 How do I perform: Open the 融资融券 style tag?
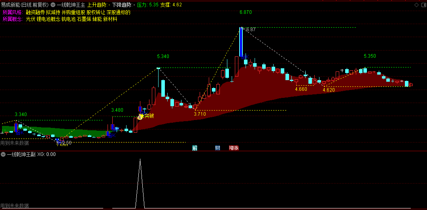(x=35, y=12)
